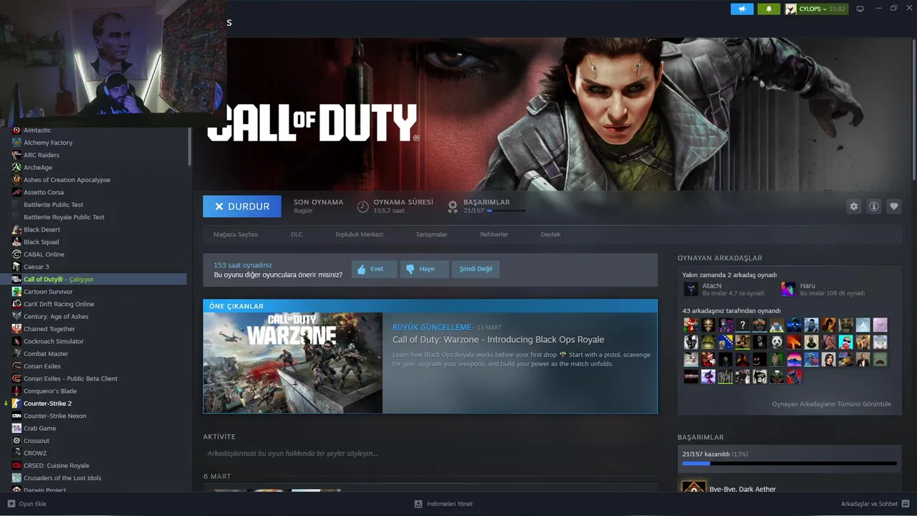Click the Crab Game icon
917x516 pixels.
[x=16, y=429]
